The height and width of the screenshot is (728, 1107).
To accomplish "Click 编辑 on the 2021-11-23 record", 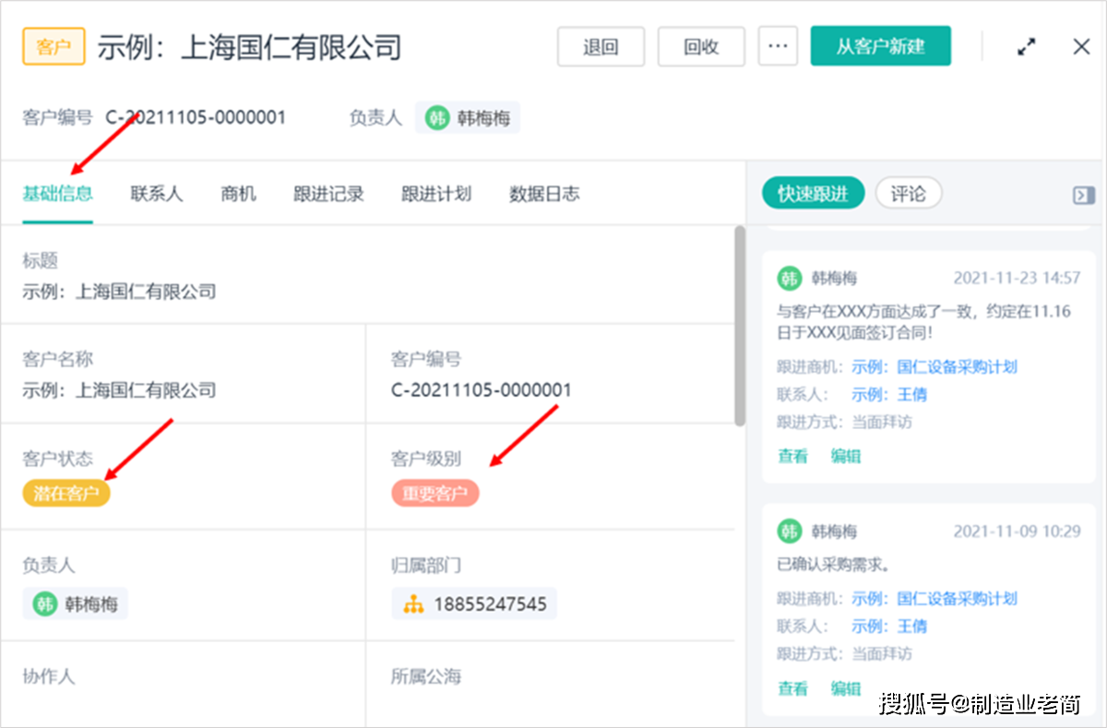I will point(846,456).
